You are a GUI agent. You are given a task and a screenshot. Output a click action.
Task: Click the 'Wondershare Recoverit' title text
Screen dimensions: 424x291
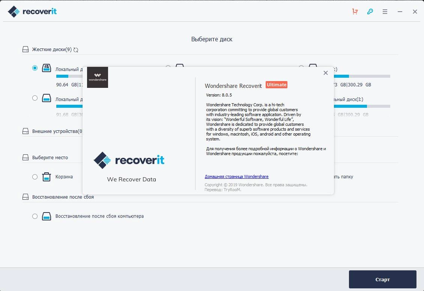click(x=233, y=86)
